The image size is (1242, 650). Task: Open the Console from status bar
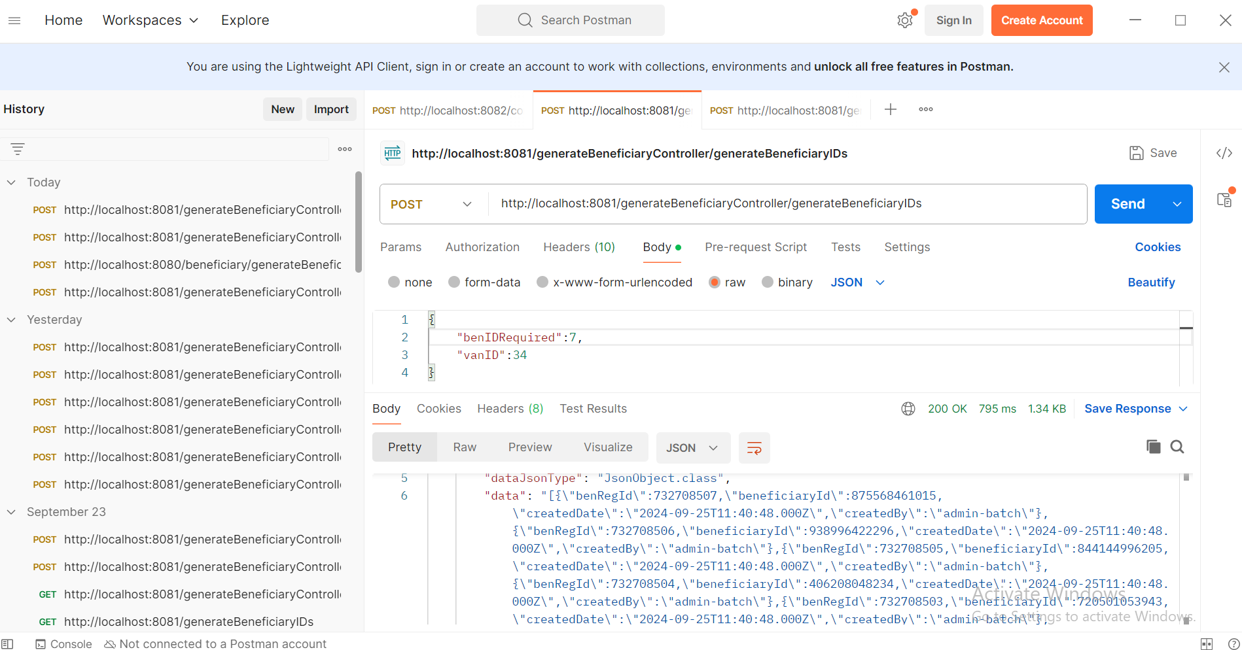(64, 644)
